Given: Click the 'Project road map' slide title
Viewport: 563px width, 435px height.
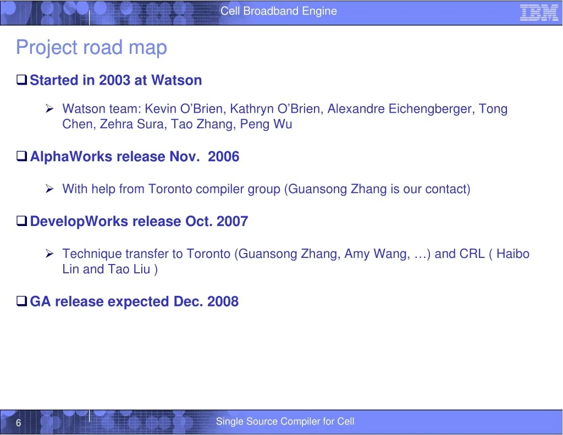Looking at the screenshot, I should tap(92, 47).
